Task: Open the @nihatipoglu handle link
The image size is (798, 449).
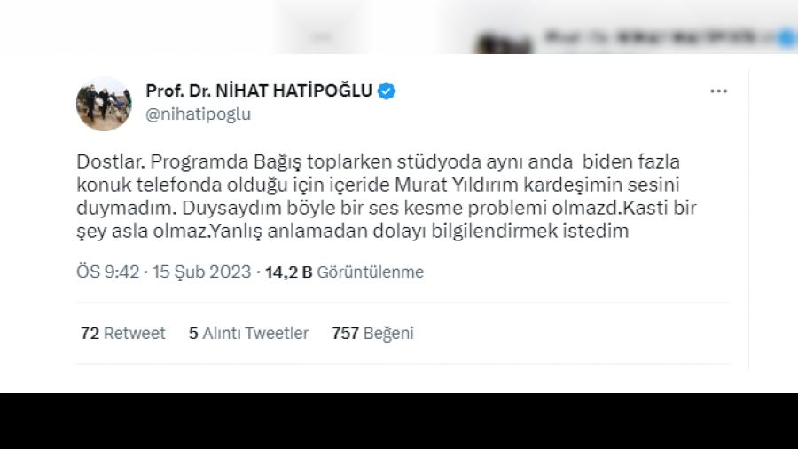Action: click(198, 114)
